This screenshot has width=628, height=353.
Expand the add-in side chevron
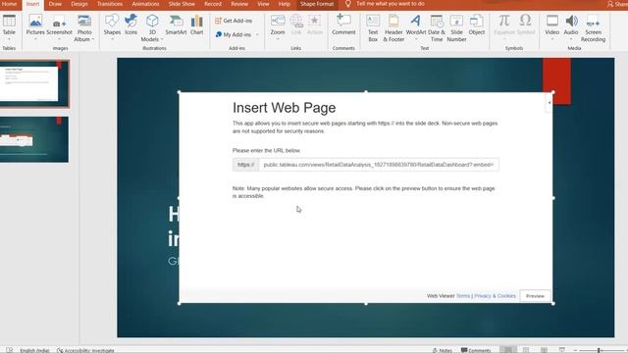click(x=549, y=103)
